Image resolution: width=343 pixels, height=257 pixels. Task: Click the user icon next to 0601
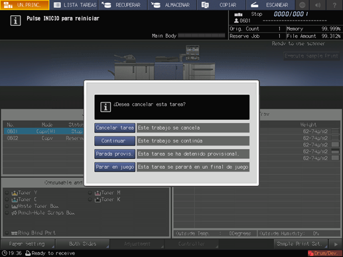(236, 21)
